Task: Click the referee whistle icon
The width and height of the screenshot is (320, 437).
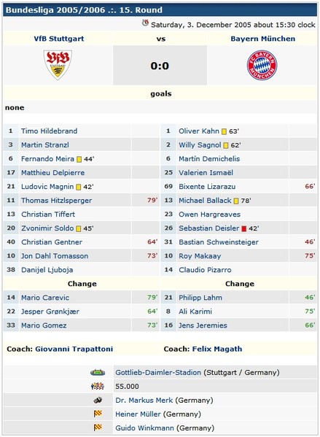Action: [x=98, y=401]
